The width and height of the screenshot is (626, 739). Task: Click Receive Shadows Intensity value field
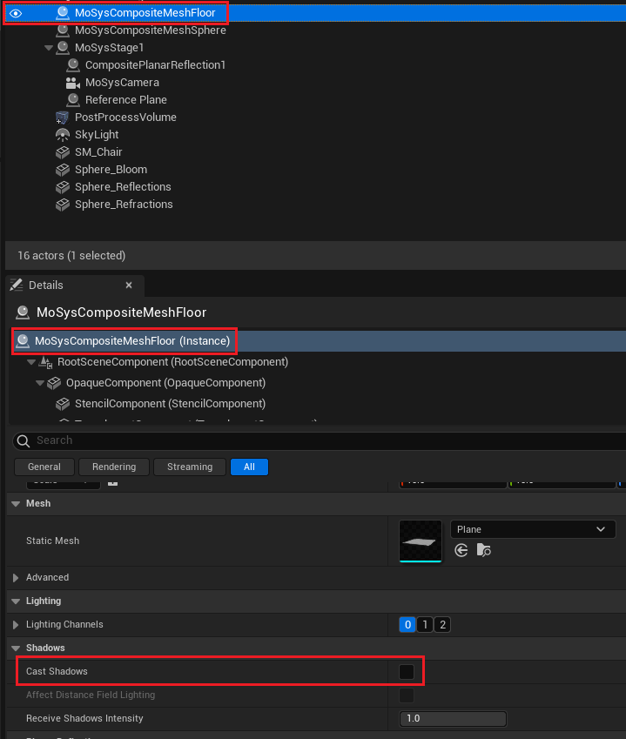[453, 718]
